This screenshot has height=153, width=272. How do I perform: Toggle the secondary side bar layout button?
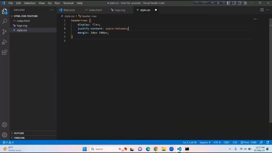240,3
